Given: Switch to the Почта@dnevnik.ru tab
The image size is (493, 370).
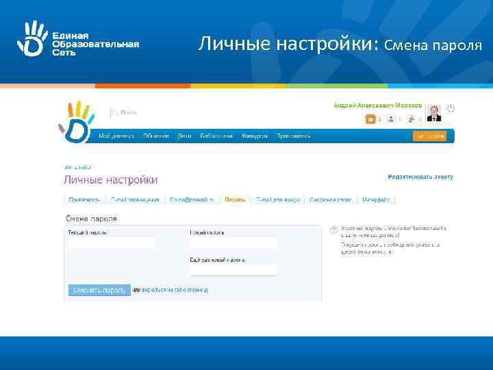Looking at the screenshot, I should click(192, 200).
